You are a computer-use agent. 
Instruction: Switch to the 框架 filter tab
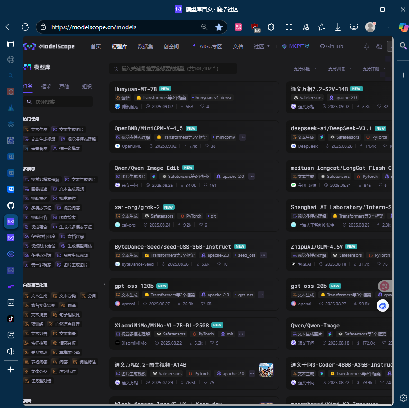click(46, 86)
